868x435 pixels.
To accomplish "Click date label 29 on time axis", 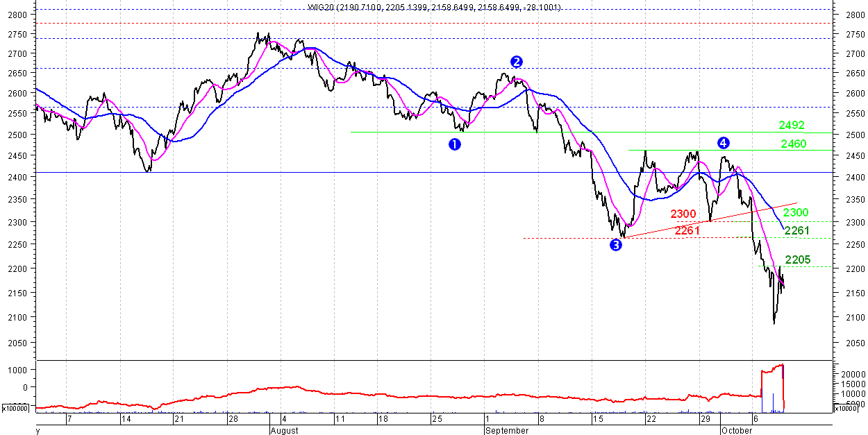I will click(704, 420).
